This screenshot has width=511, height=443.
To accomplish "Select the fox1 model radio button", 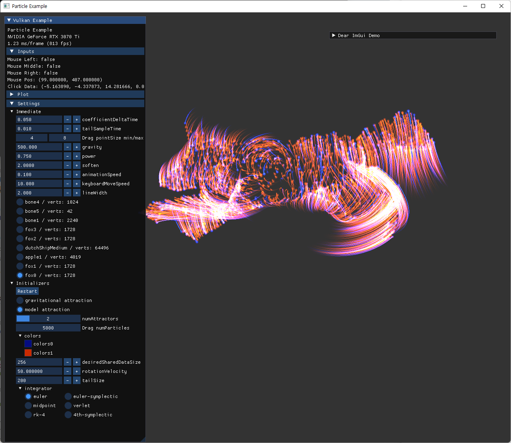I will click(x=20, y=266).
